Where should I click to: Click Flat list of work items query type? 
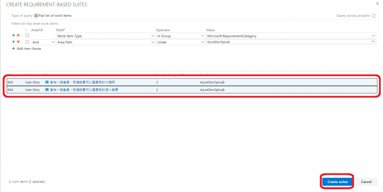point(55,16)
